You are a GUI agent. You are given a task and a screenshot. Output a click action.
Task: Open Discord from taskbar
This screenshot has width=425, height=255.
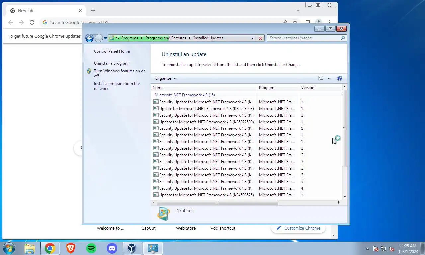[112, 248]
